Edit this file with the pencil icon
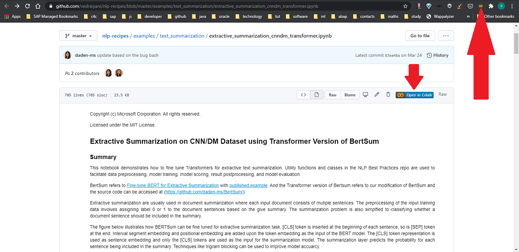 click(377, 95)
